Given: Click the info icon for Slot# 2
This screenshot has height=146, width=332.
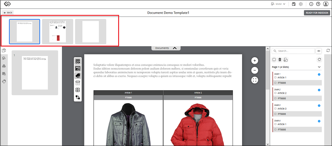Looking at the screenshot, I should [x=319, y=90].
